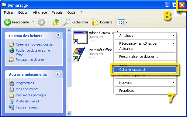The width and height of the screenshot is (187, 117).
Task: Click the Publier ce dossier sur le Web link
Action: (x=33, y=53)
